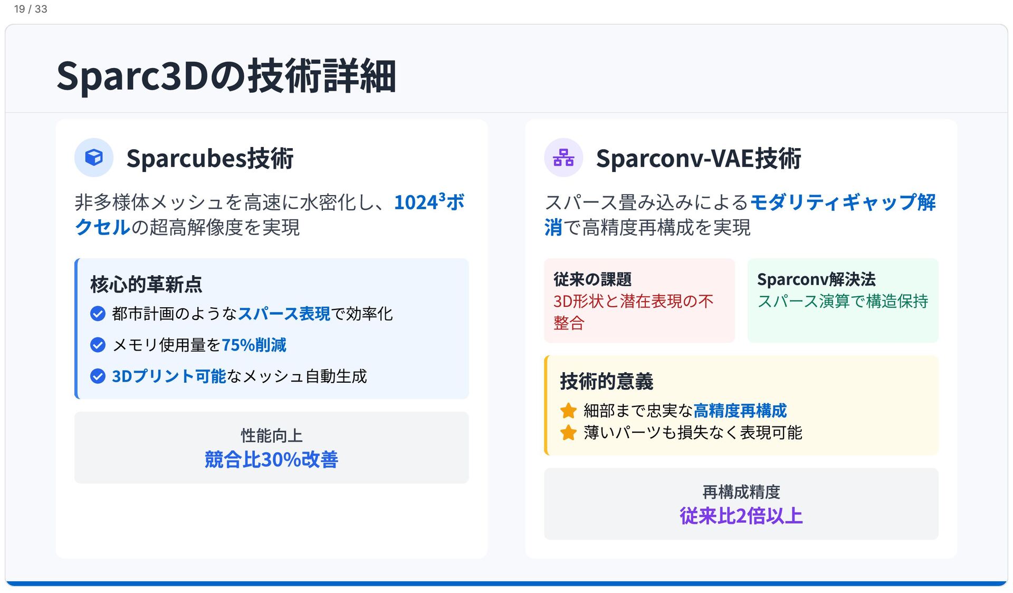Click the 競合比30%改善 performance box
The image size is (1013, 593).
click(x=272, y=448)
